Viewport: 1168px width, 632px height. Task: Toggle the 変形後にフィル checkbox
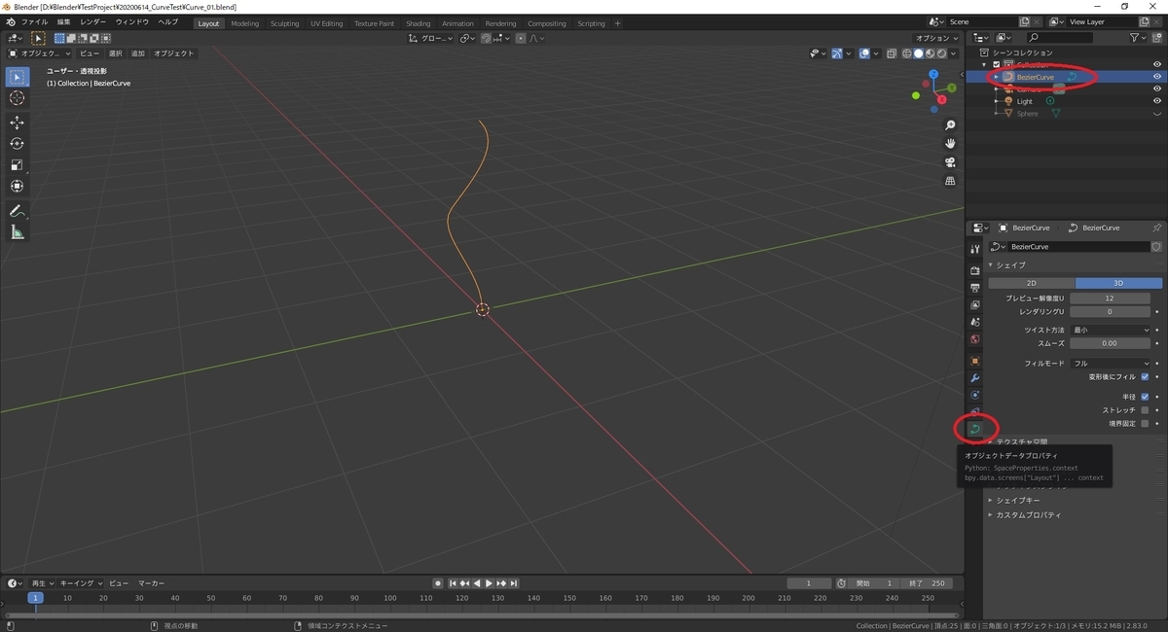pos(1145,376)
